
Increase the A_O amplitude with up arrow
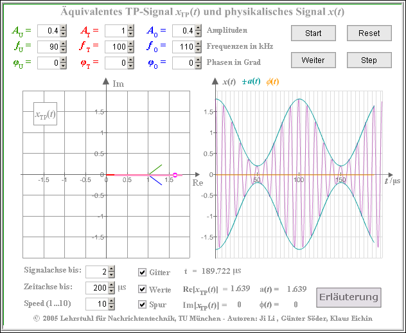point(197,28)
